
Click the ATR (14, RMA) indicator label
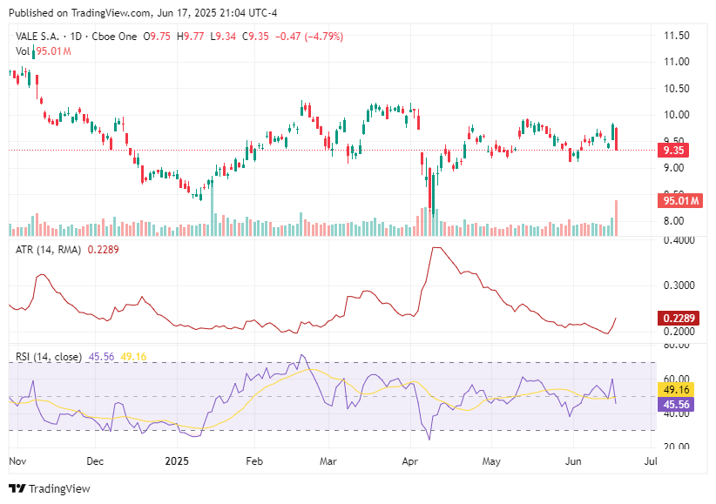pos(48,250)
